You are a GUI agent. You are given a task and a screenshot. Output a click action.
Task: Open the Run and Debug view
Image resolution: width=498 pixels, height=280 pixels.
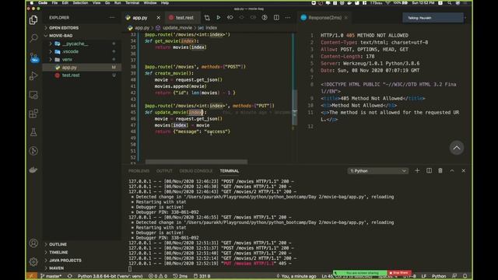click(33, 76)
